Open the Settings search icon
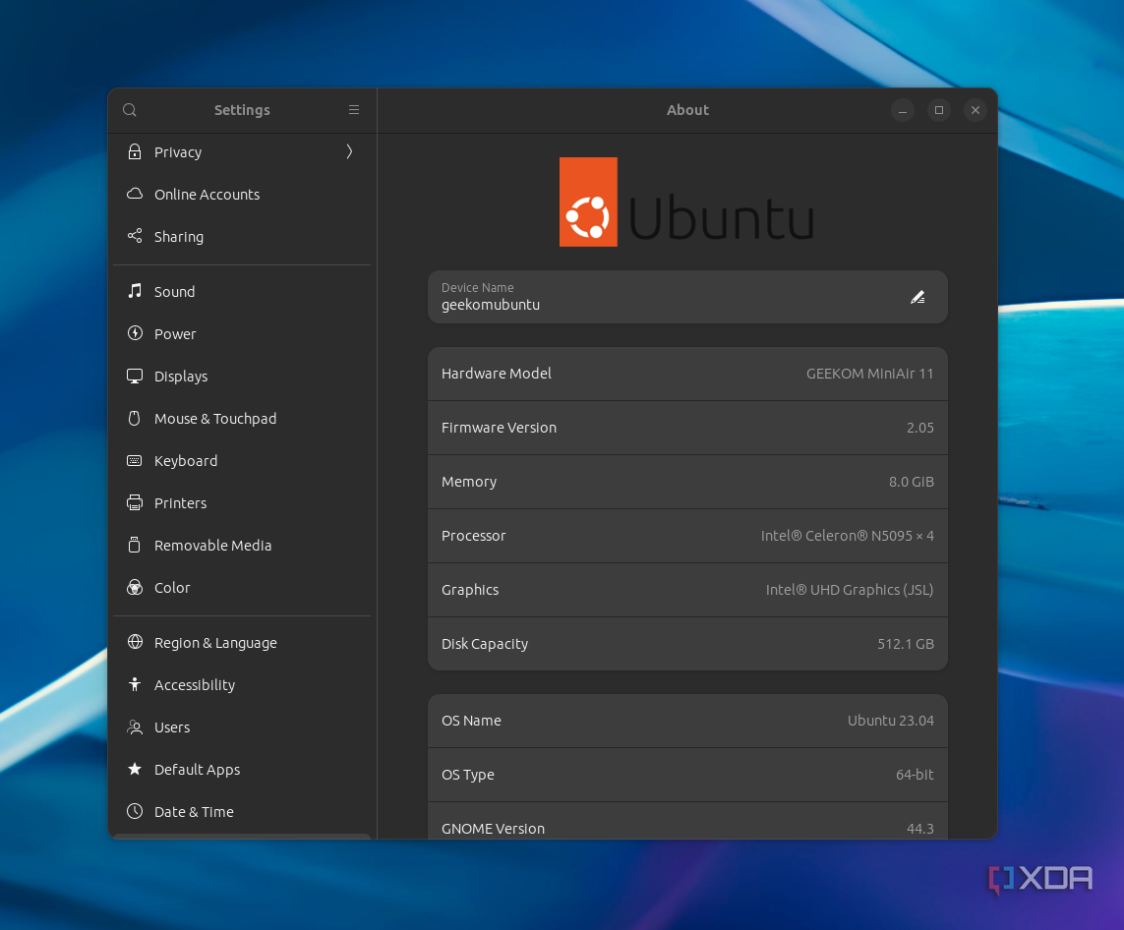Image resolution: width=1124 pixels, height=930 pixels. tap(129, 110)
